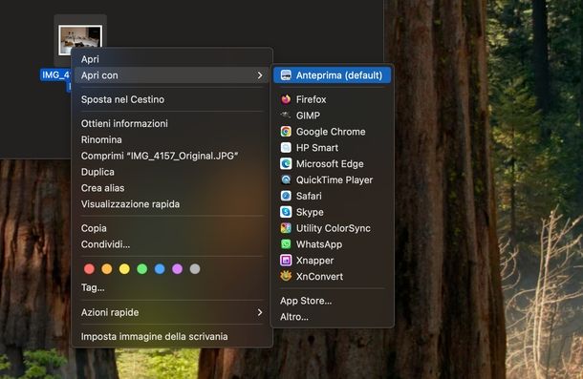This screenshot has height=379, width=583.
Task: Click the GIMP icon in the submenu
Action: [x=286, y=116]
